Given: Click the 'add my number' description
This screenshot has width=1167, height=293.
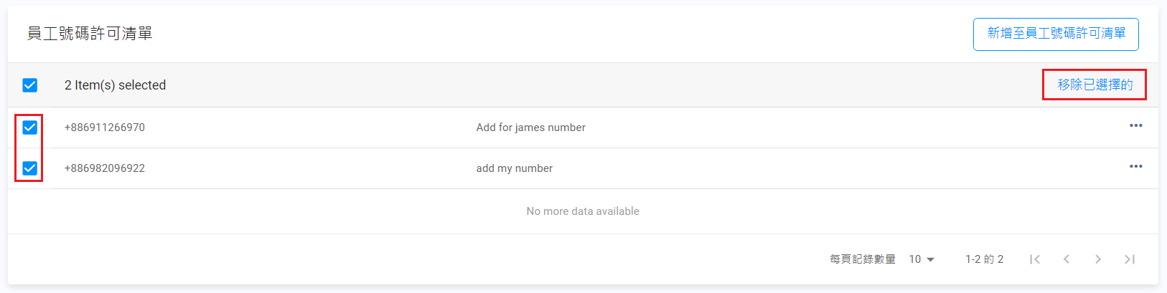Looking at the screenshot, I should [x=514, y=168].
